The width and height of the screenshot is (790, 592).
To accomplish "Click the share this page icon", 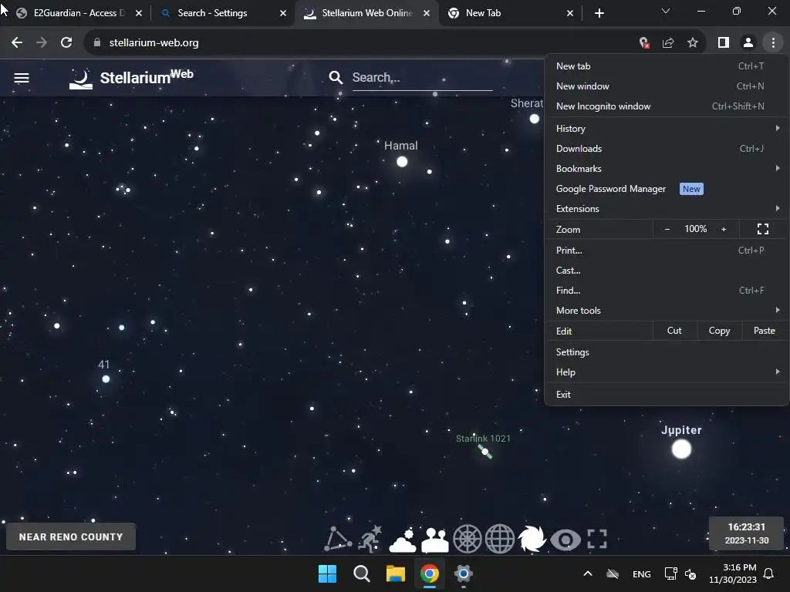I will click(x=668, y=43).
